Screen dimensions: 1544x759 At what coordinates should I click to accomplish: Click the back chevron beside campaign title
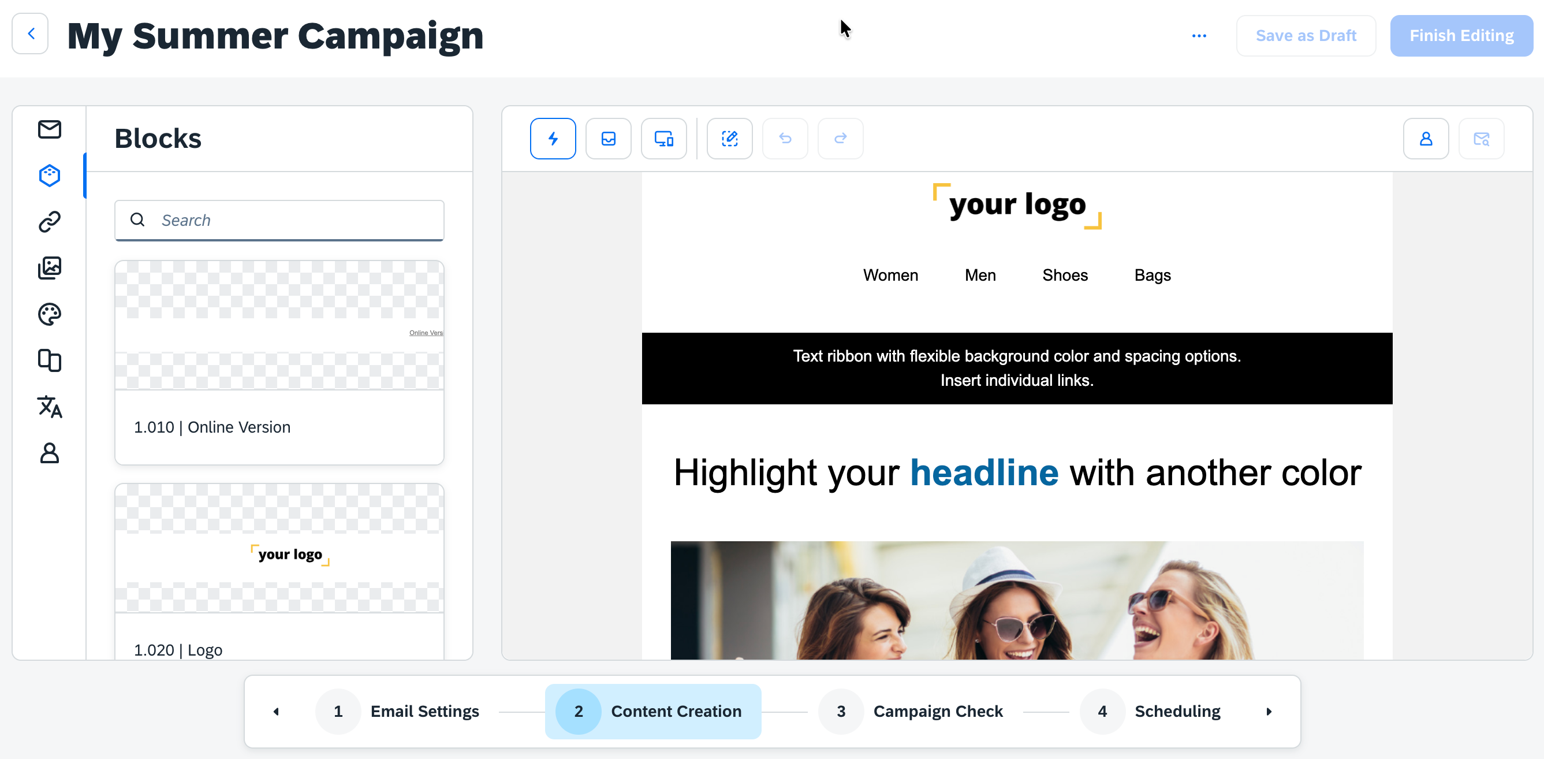[31, 34]
